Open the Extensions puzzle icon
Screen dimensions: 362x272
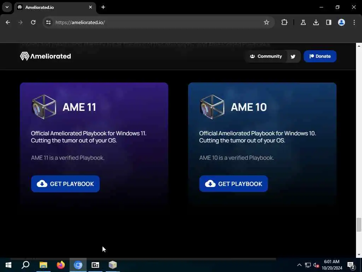(285, 22)
